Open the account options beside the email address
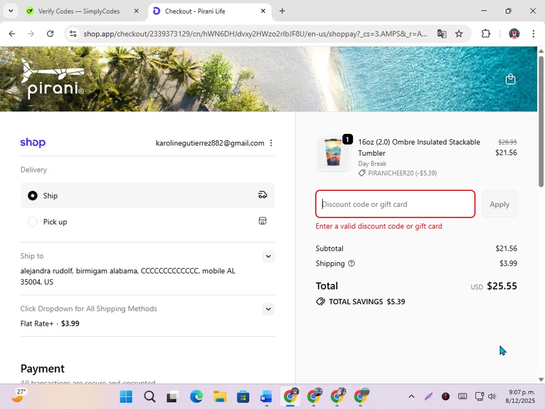Screen dimensions: 545x409 point(271,143)
